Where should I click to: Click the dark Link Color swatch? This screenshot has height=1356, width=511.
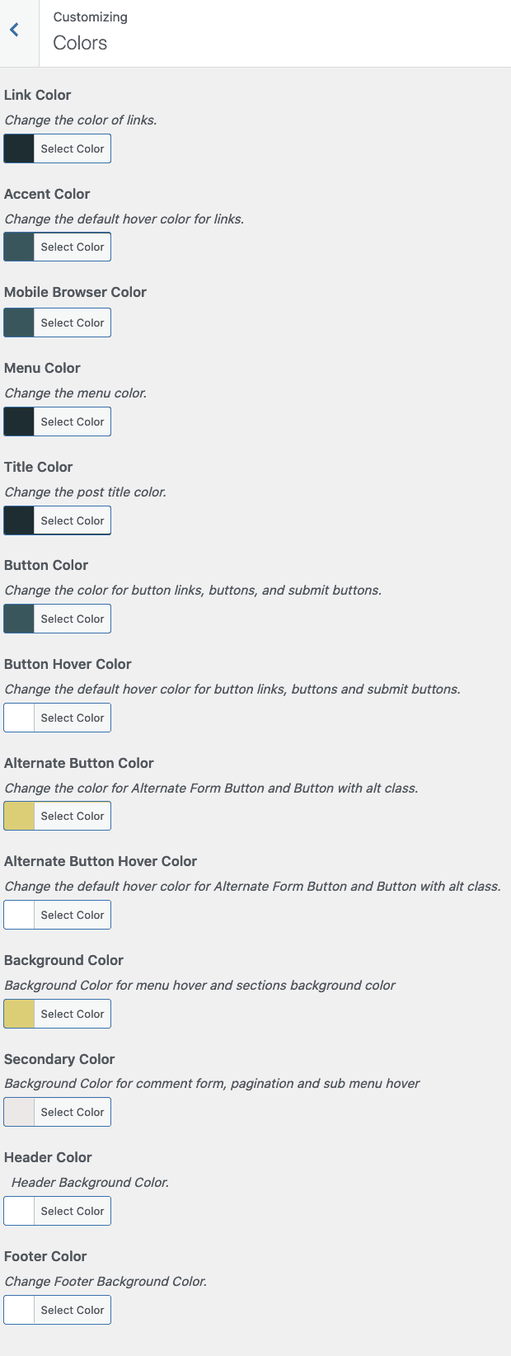pyautogui.click(x=17, y=148)
